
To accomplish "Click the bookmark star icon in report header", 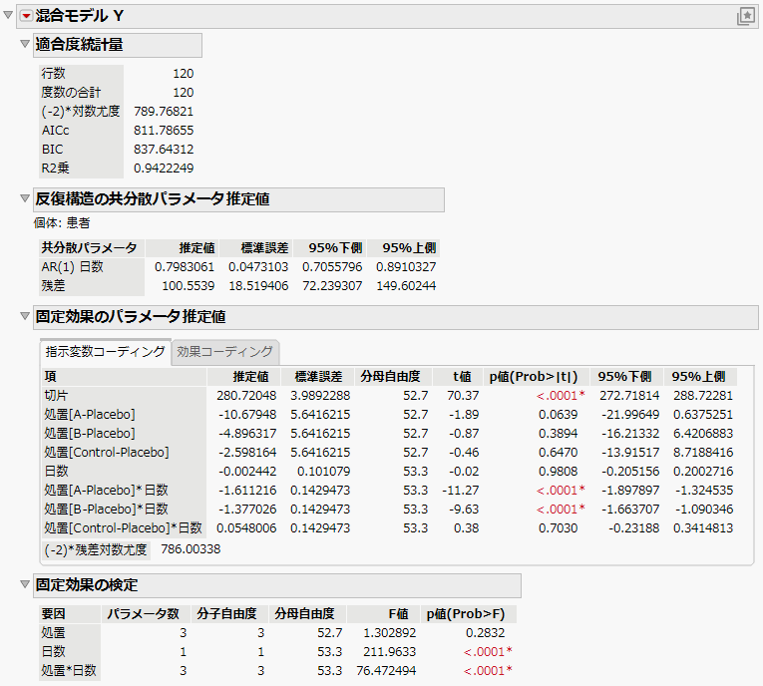I will (x=745, y=16).
